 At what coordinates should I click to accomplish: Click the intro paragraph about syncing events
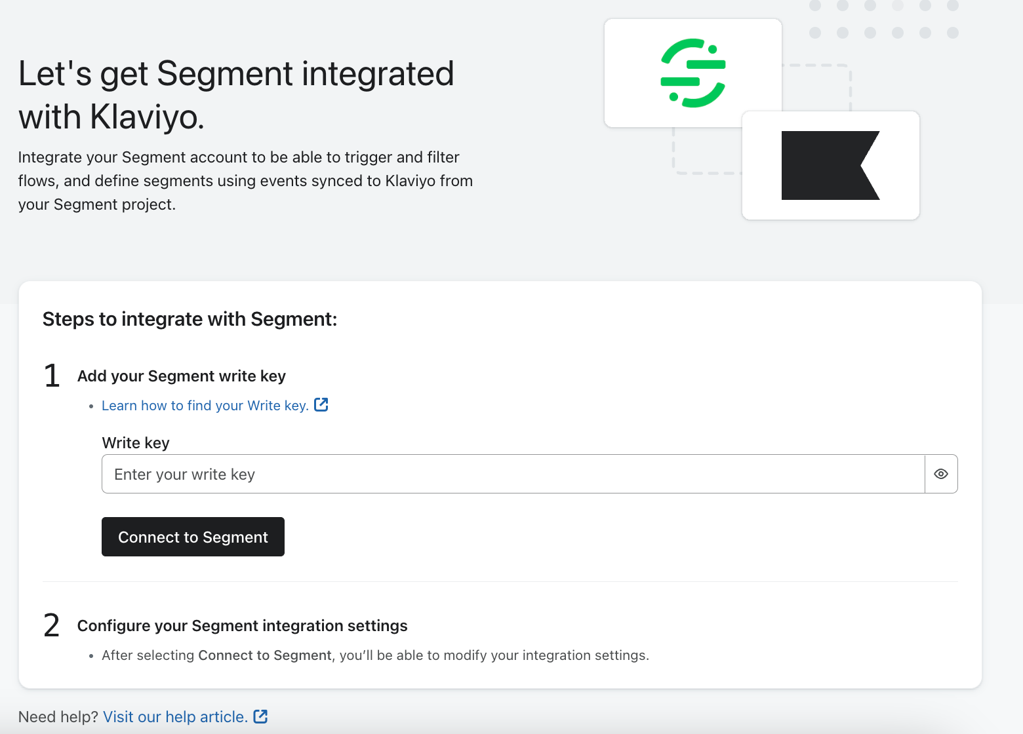click(x=245, y=181)
